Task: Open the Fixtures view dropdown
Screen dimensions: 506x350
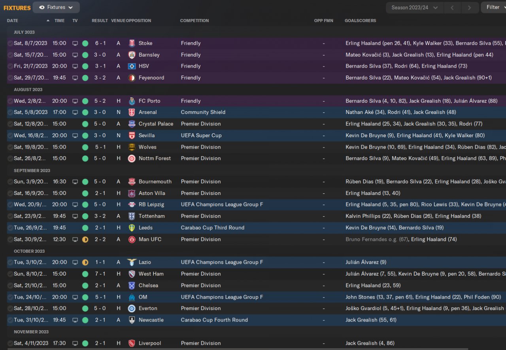Action: [56, 8]
